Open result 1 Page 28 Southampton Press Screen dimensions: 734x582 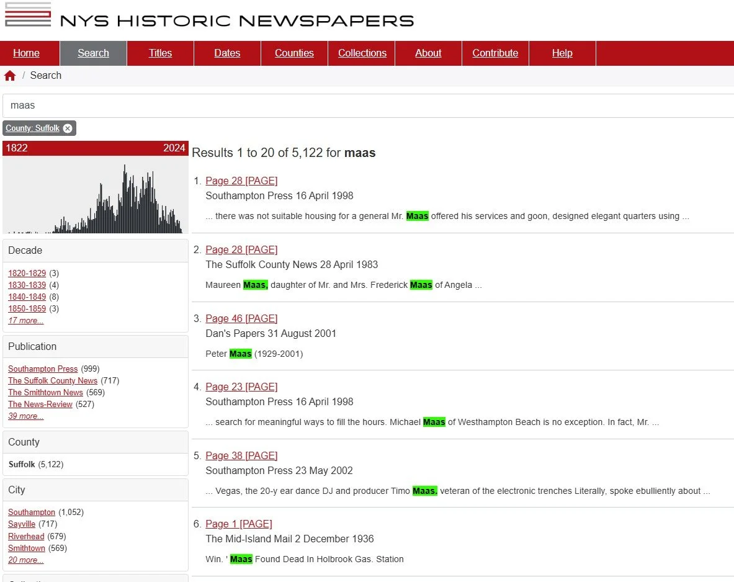[241, 181]
